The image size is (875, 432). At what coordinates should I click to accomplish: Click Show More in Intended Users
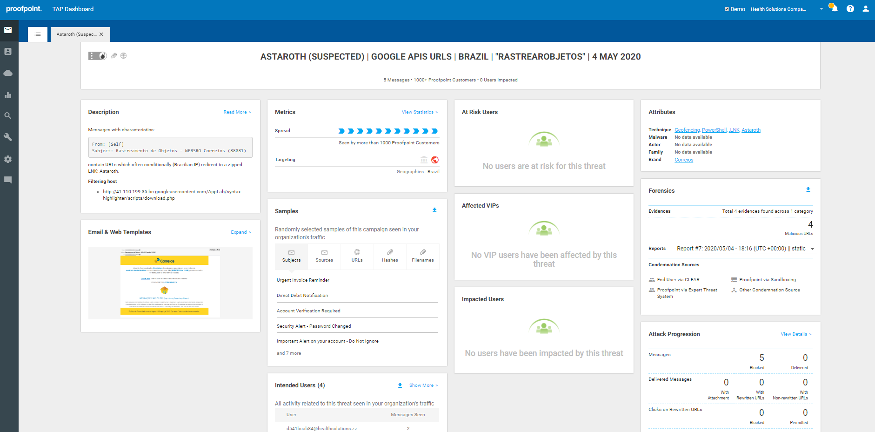tap(423, 385)
